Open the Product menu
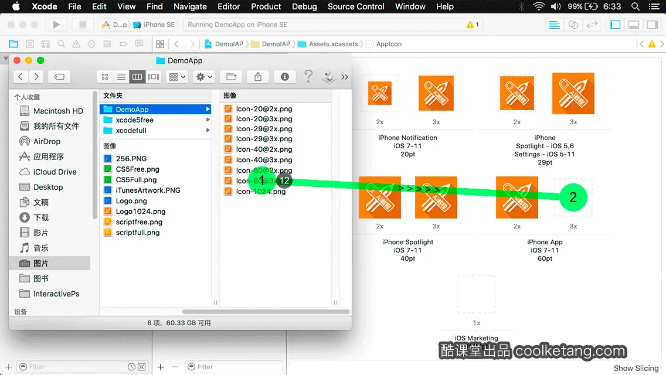This screenshot has width=666, height=375. point(266,6)
